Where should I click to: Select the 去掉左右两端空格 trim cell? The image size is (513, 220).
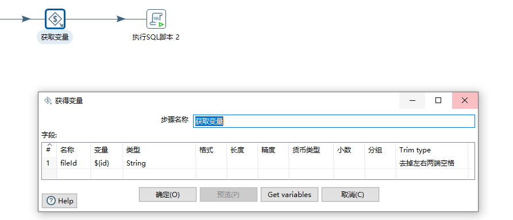point(432,163)
